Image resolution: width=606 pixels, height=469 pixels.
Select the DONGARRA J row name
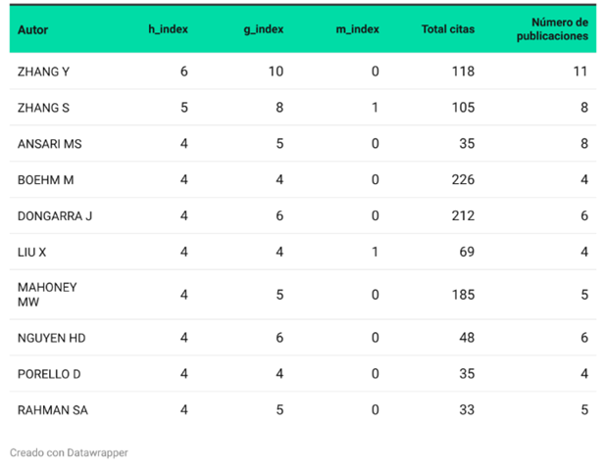click(x=55, y=216)
